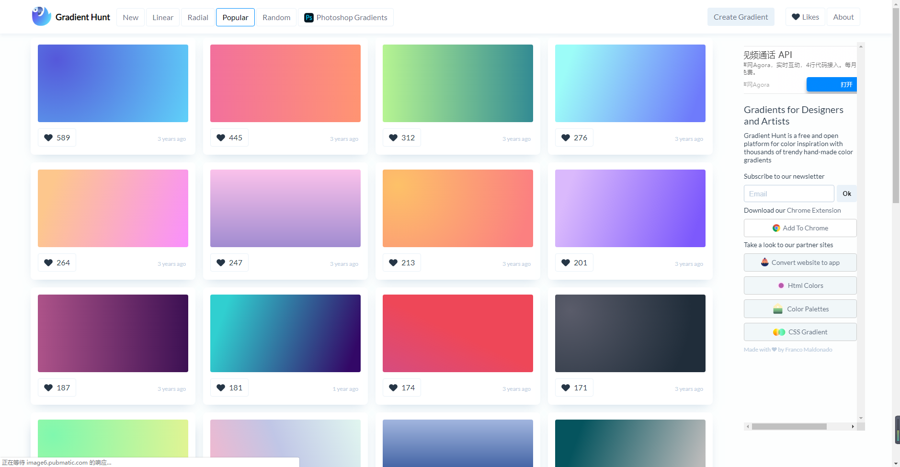This screenshot has height=467, width=900.
Task: Click the Gradient Hunt bird logo
Action: point(42,16)
